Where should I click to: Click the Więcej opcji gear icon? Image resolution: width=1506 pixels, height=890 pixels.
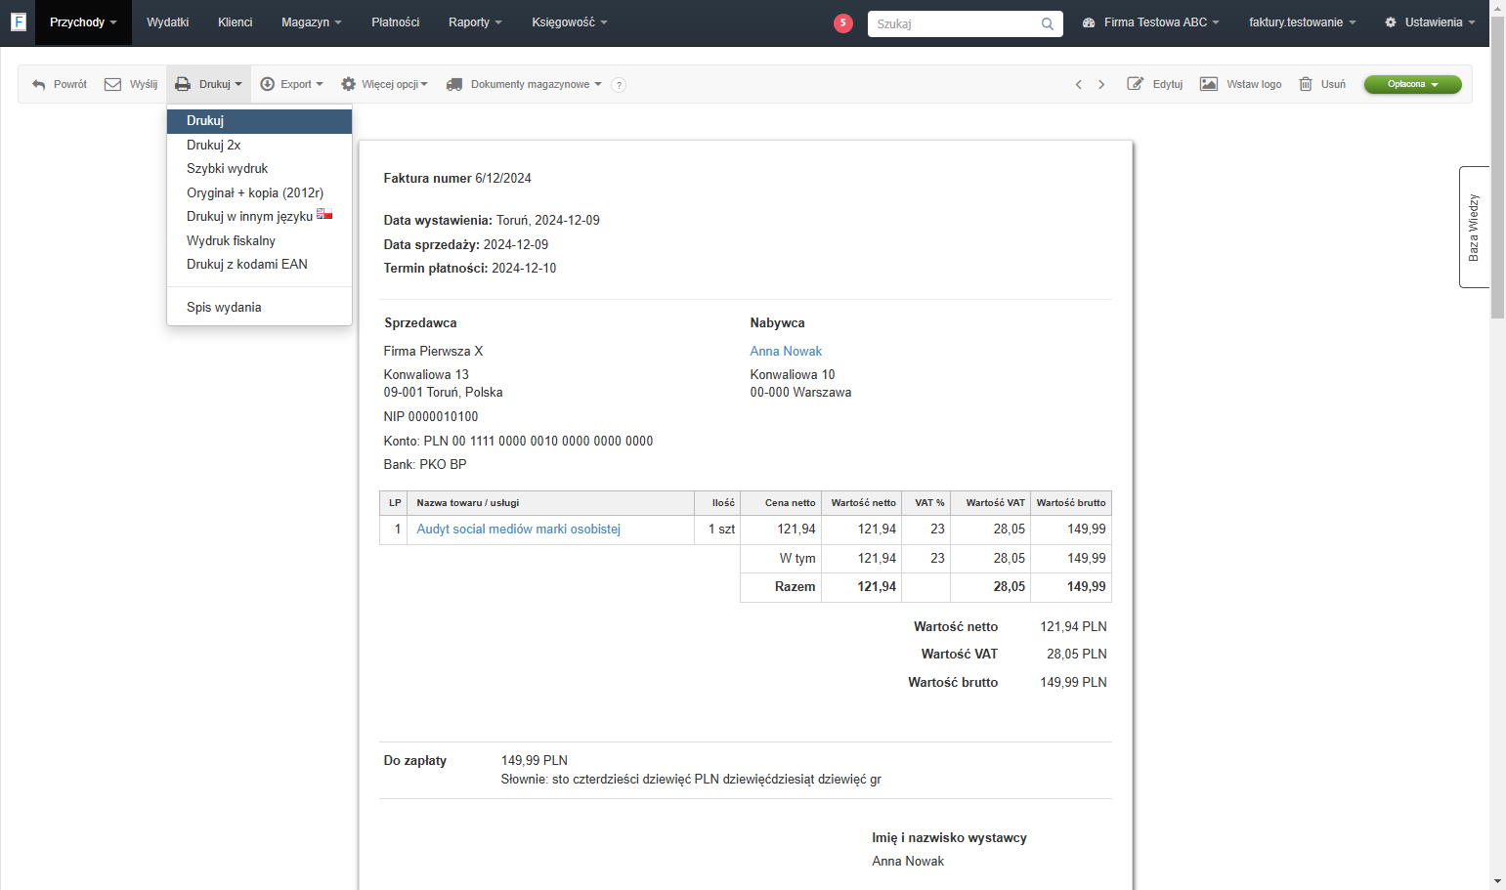[348, 85]
